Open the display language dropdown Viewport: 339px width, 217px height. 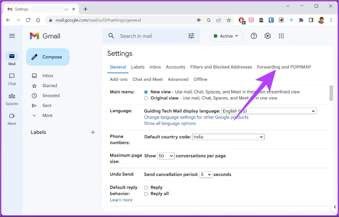[269, 111]
